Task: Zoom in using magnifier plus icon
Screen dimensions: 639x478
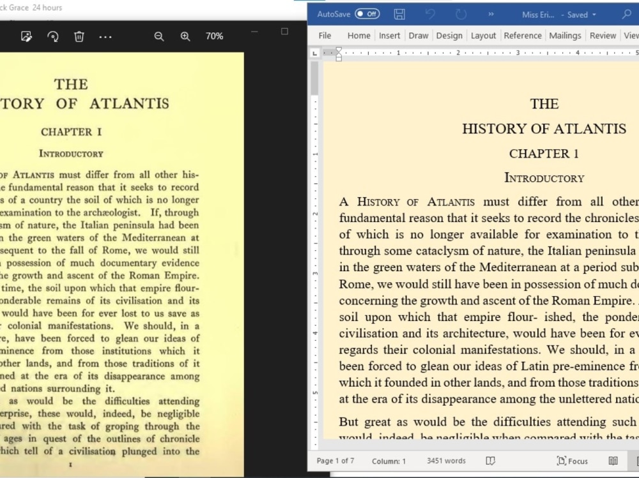Action: coord(185,36)
